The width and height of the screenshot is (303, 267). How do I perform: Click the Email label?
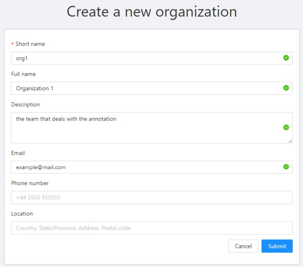point(18,153)
